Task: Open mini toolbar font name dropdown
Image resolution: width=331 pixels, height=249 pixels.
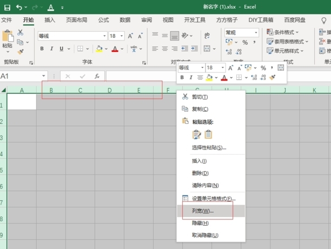Action: (x=202, y=68)
